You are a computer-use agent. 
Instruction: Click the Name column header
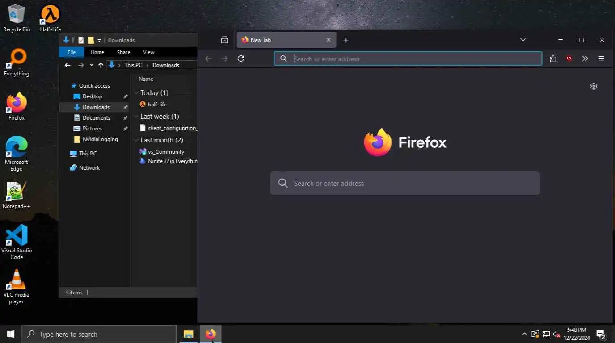(x=146, y=79)
